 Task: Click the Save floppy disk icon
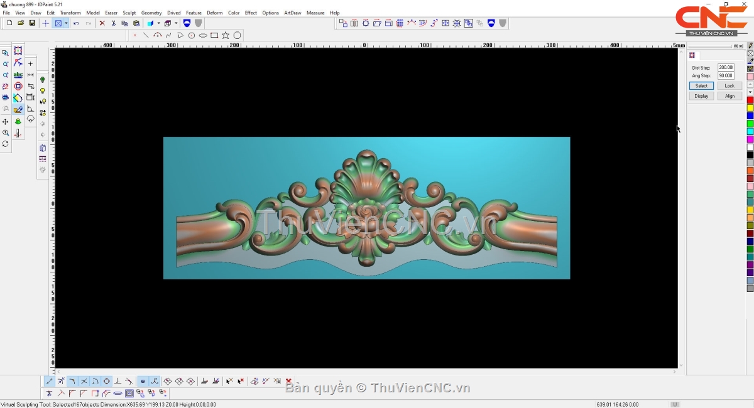pos(32,23)
